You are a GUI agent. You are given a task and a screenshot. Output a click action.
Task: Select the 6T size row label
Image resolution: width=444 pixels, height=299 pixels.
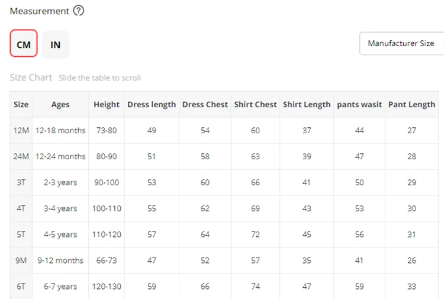click(21, 287)
